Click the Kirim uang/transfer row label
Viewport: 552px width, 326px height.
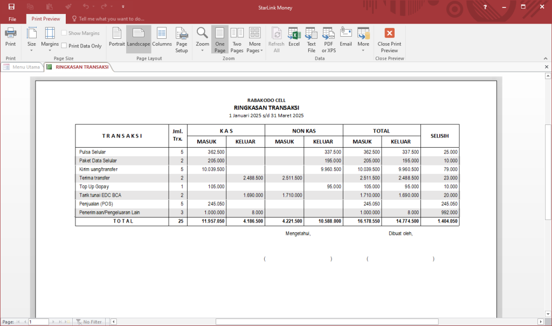(x=98, y=169)
